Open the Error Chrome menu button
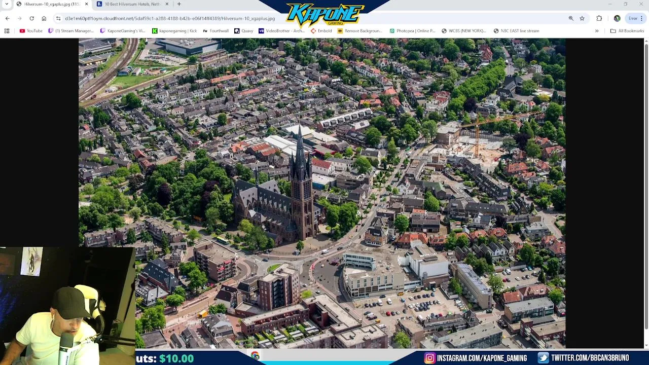649x365 pixels. point(635,18)
